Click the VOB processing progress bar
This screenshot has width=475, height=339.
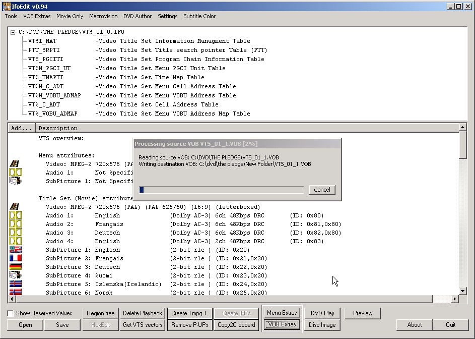click(x=222, y=190)
